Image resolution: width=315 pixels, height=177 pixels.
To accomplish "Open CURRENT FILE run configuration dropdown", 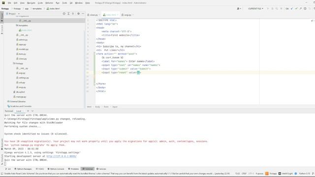I will [255, 9].
